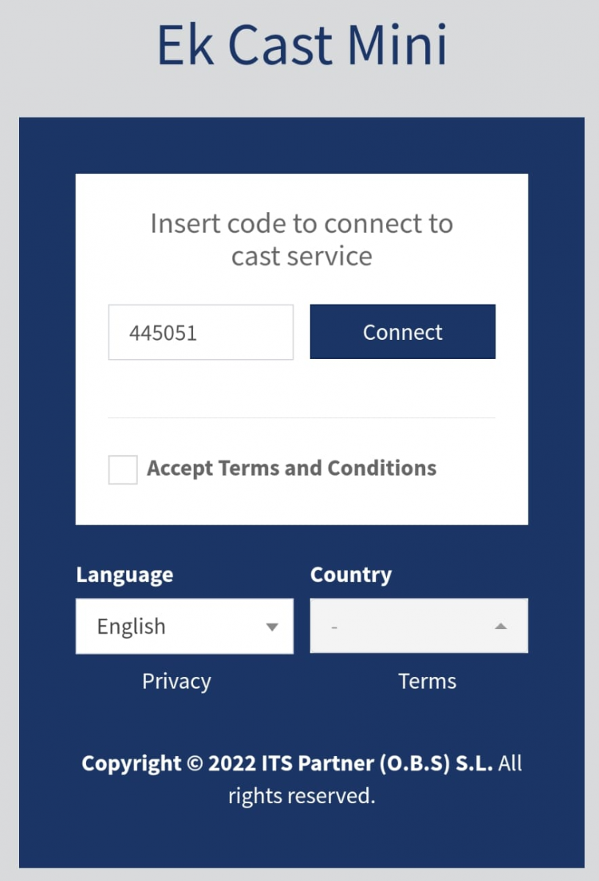The width and height of the screenshot is (599, 881).
Task: Click the Ek Cast Mini title
Action: pyautogui.click(x=302, y=46)
